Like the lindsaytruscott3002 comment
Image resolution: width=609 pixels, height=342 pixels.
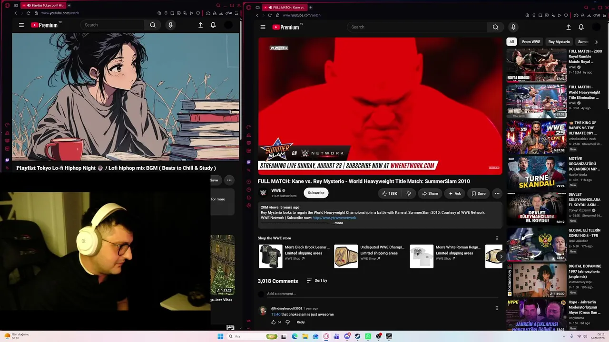pyautogui.click(x=274, y=322)
